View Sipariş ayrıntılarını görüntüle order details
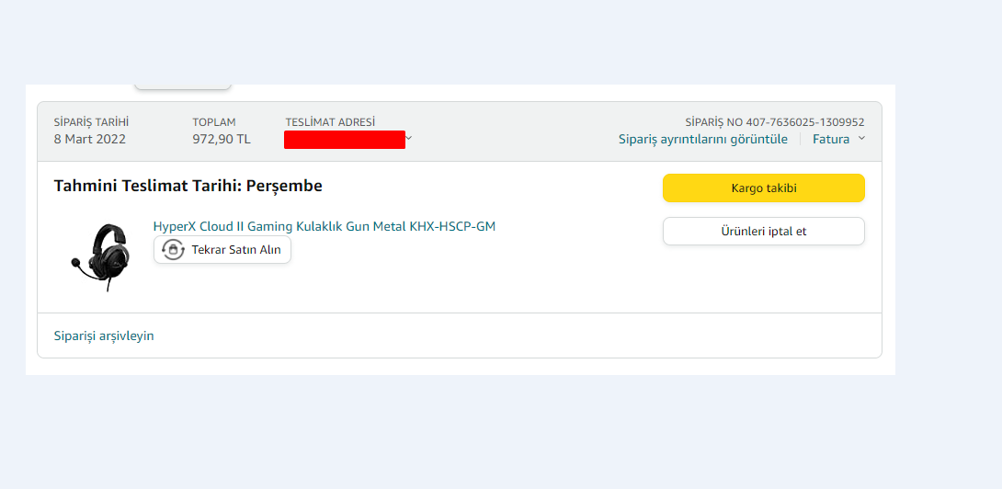1002x489 pixels. point(703,140)
